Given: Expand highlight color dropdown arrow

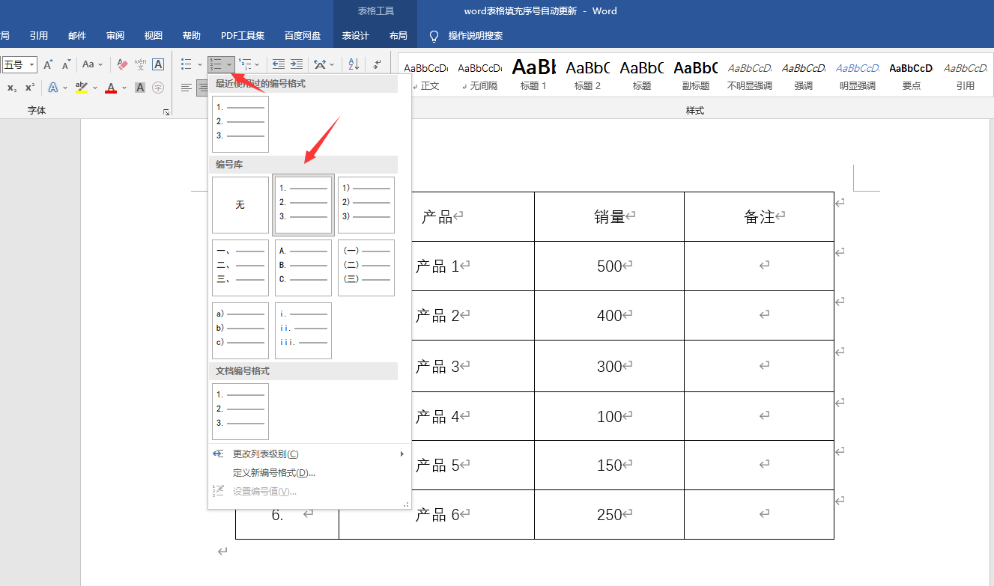Looking at the screenshot, I should tap(94, 88).
